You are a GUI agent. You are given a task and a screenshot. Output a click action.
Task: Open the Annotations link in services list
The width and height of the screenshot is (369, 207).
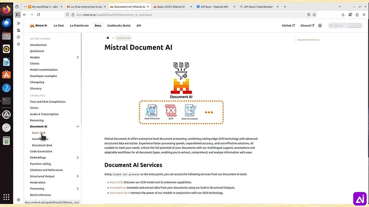click(118, 187)
